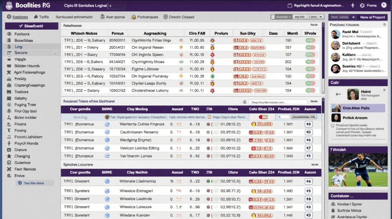Open the dropdown arrow next to Cotne

[321, 17]
